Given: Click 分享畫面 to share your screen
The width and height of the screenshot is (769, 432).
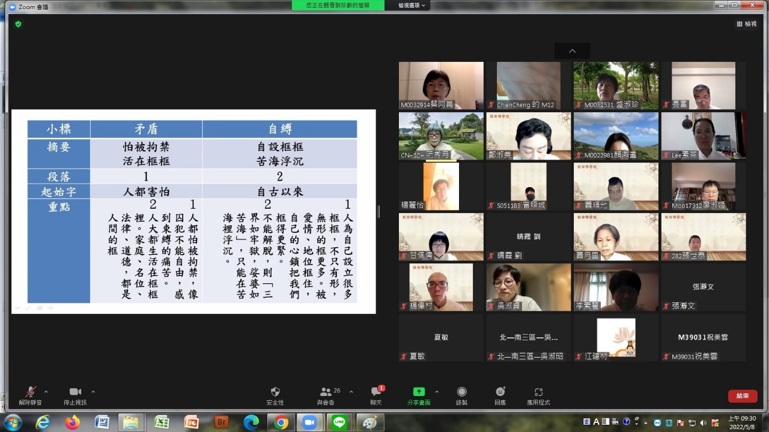Looking at the screenshot, I should [419, 395].
